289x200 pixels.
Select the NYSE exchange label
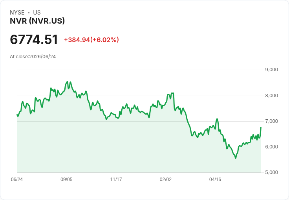pyautogui.click(x=17, y=13)
